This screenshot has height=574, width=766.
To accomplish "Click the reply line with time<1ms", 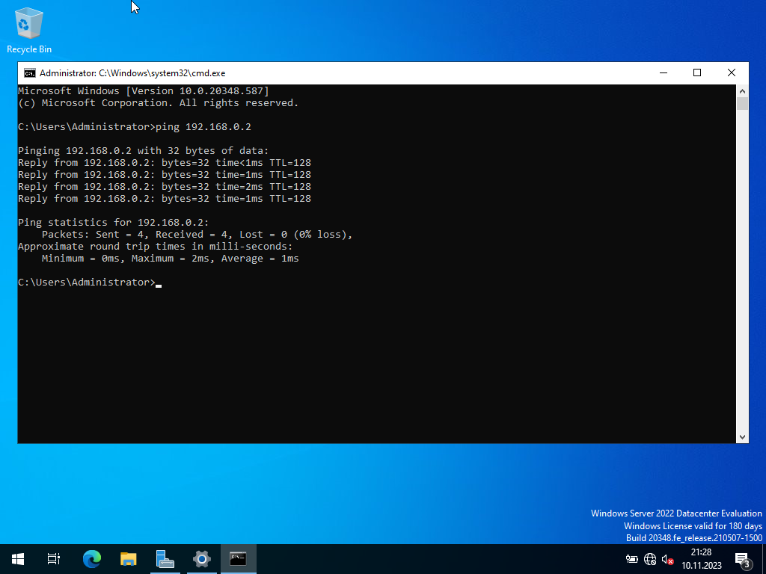I will 164,162.
